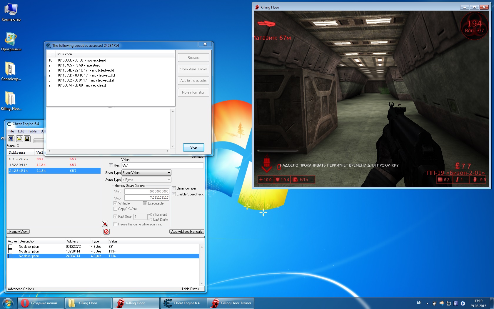Image resolution: width=494 pixels, height=309 pixels.
Task: Click Add to the codelist button
Action: (193, 81)
